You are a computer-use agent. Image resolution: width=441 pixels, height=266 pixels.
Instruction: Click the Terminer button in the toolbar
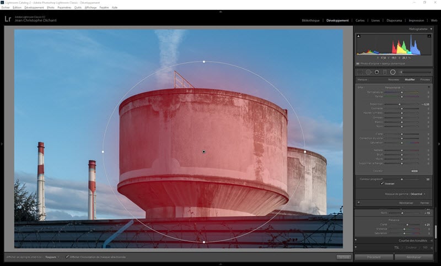[x=343, y=257]
